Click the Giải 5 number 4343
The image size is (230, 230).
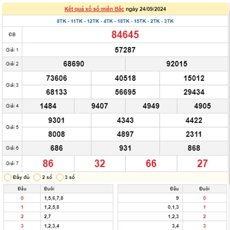[125, 120]
